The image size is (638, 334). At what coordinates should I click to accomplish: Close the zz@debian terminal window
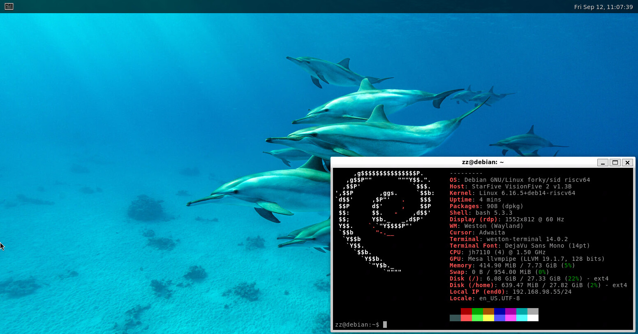[627, 162]
